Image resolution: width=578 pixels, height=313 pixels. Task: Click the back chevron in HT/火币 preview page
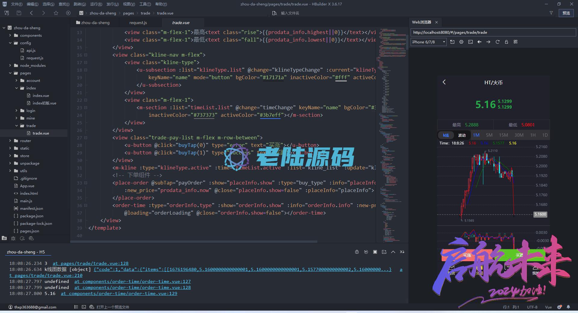pos(444,82)
